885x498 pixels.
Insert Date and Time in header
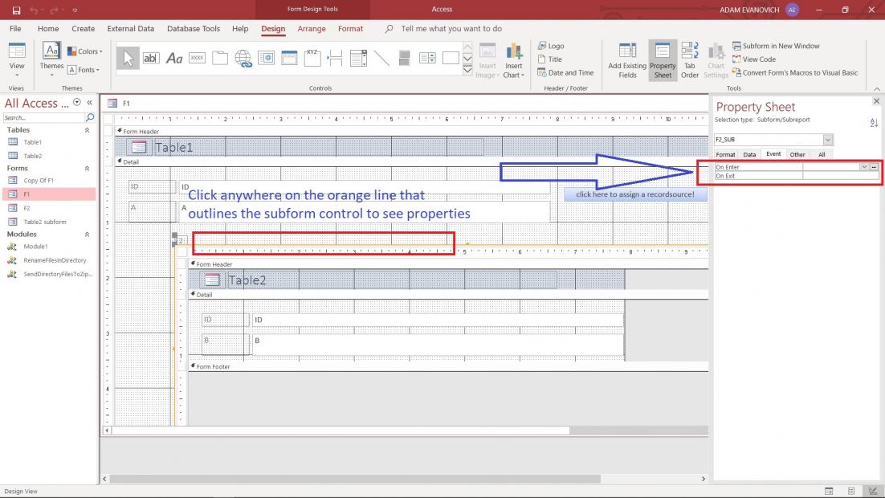tap(565, 73)
